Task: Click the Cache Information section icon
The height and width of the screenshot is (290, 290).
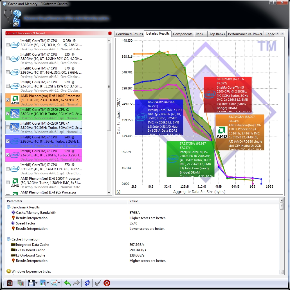Action: coord(8,239)
